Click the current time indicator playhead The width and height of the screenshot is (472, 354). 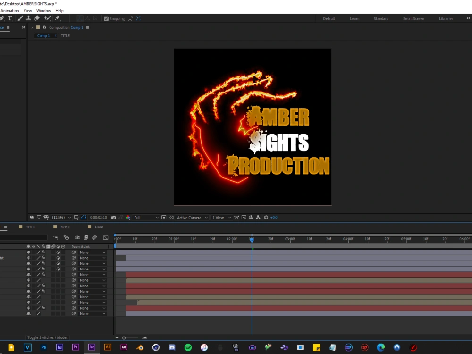(252, 239)
